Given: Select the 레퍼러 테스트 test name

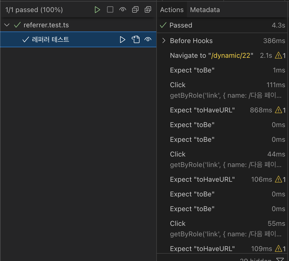Looking at the screenshot, I should point(50,40).
